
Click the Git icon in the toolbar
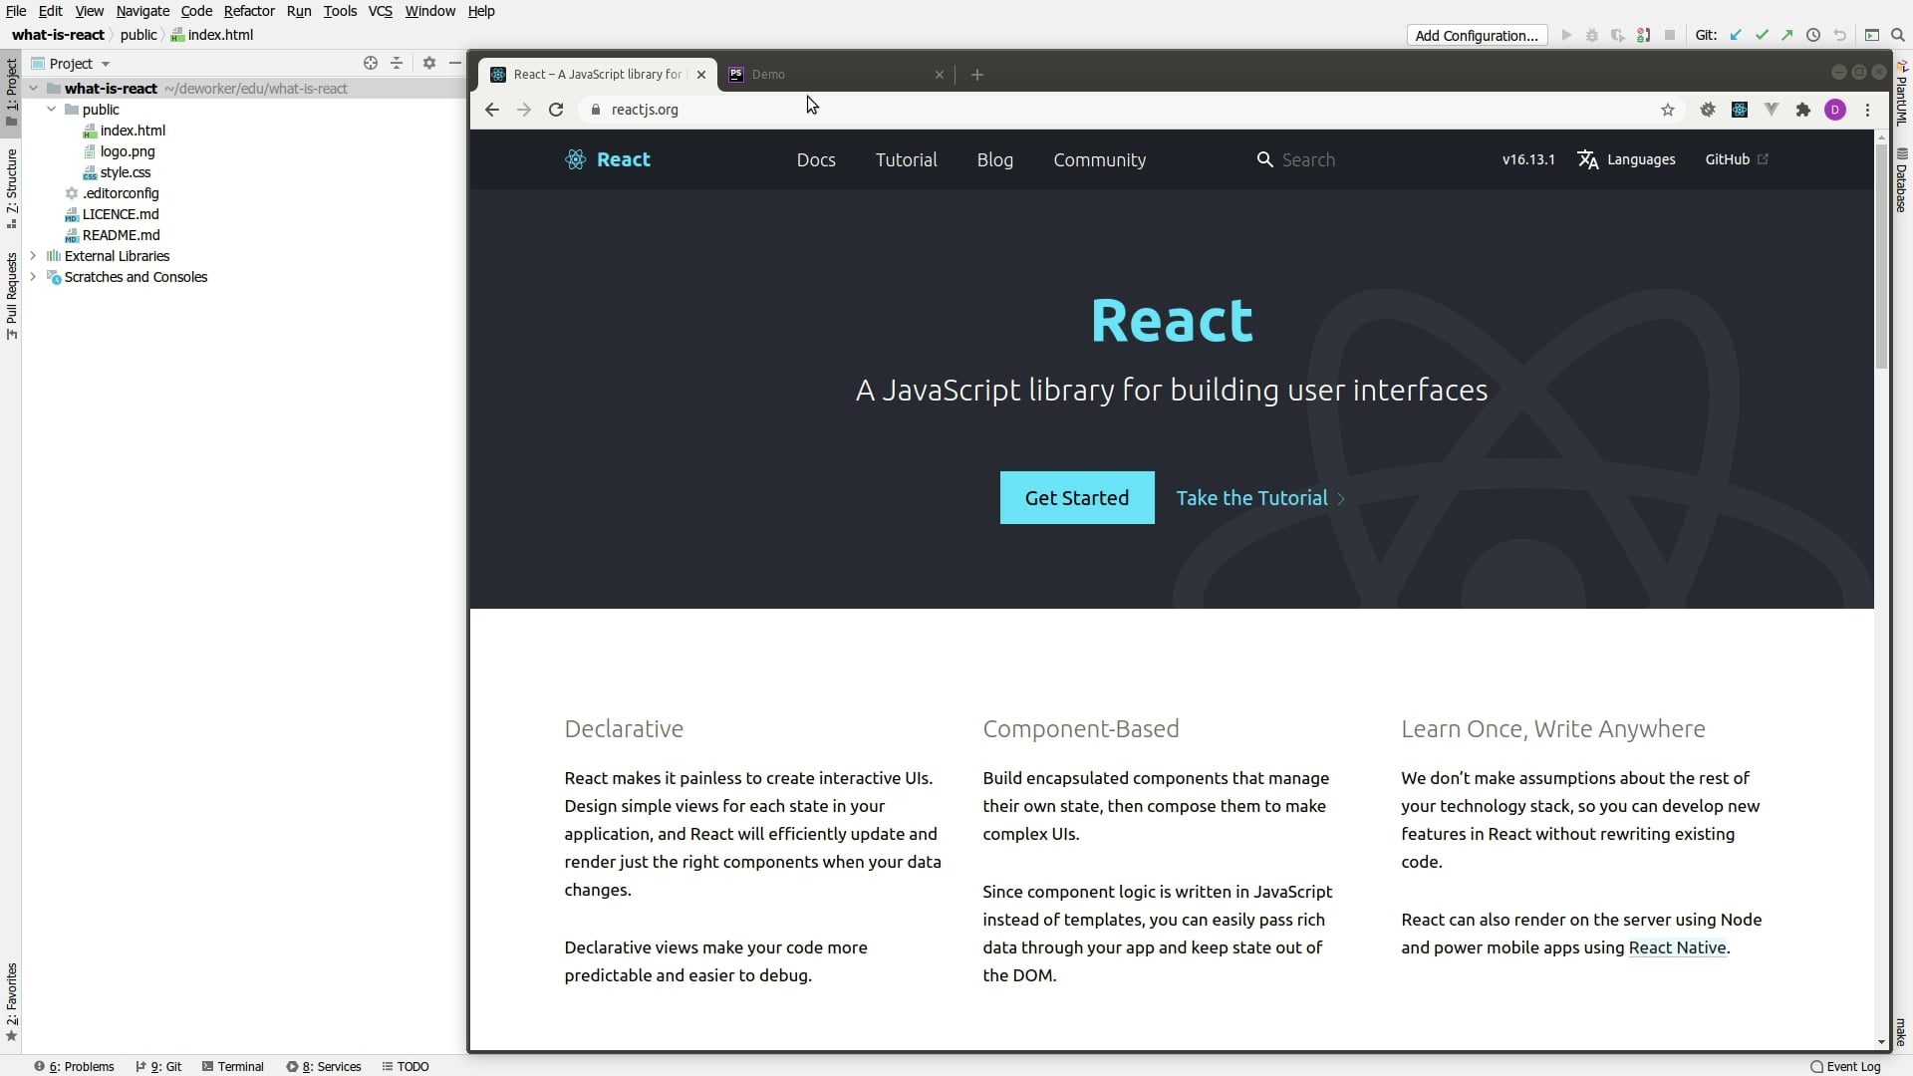[1706, 34]
